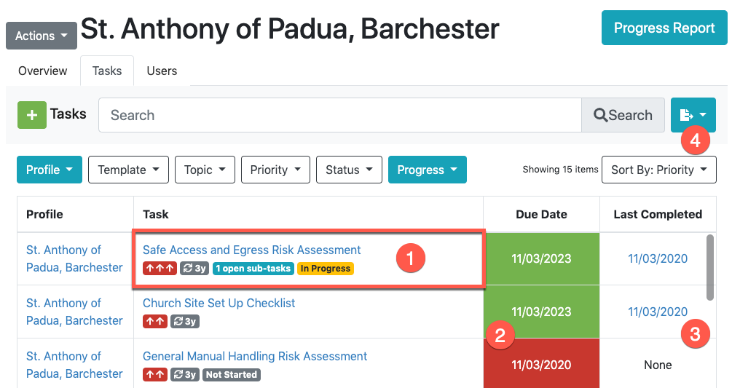Click the Progress Report button
Image resolution: width=732 pixels, height=388 pixels.
pos(664,28)
